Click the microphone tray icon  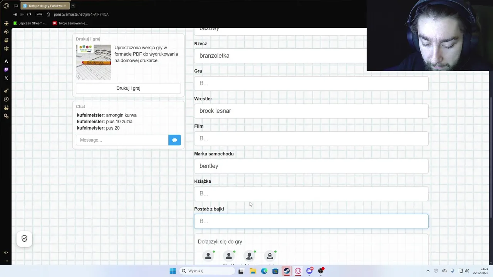[x=453, y=271]
